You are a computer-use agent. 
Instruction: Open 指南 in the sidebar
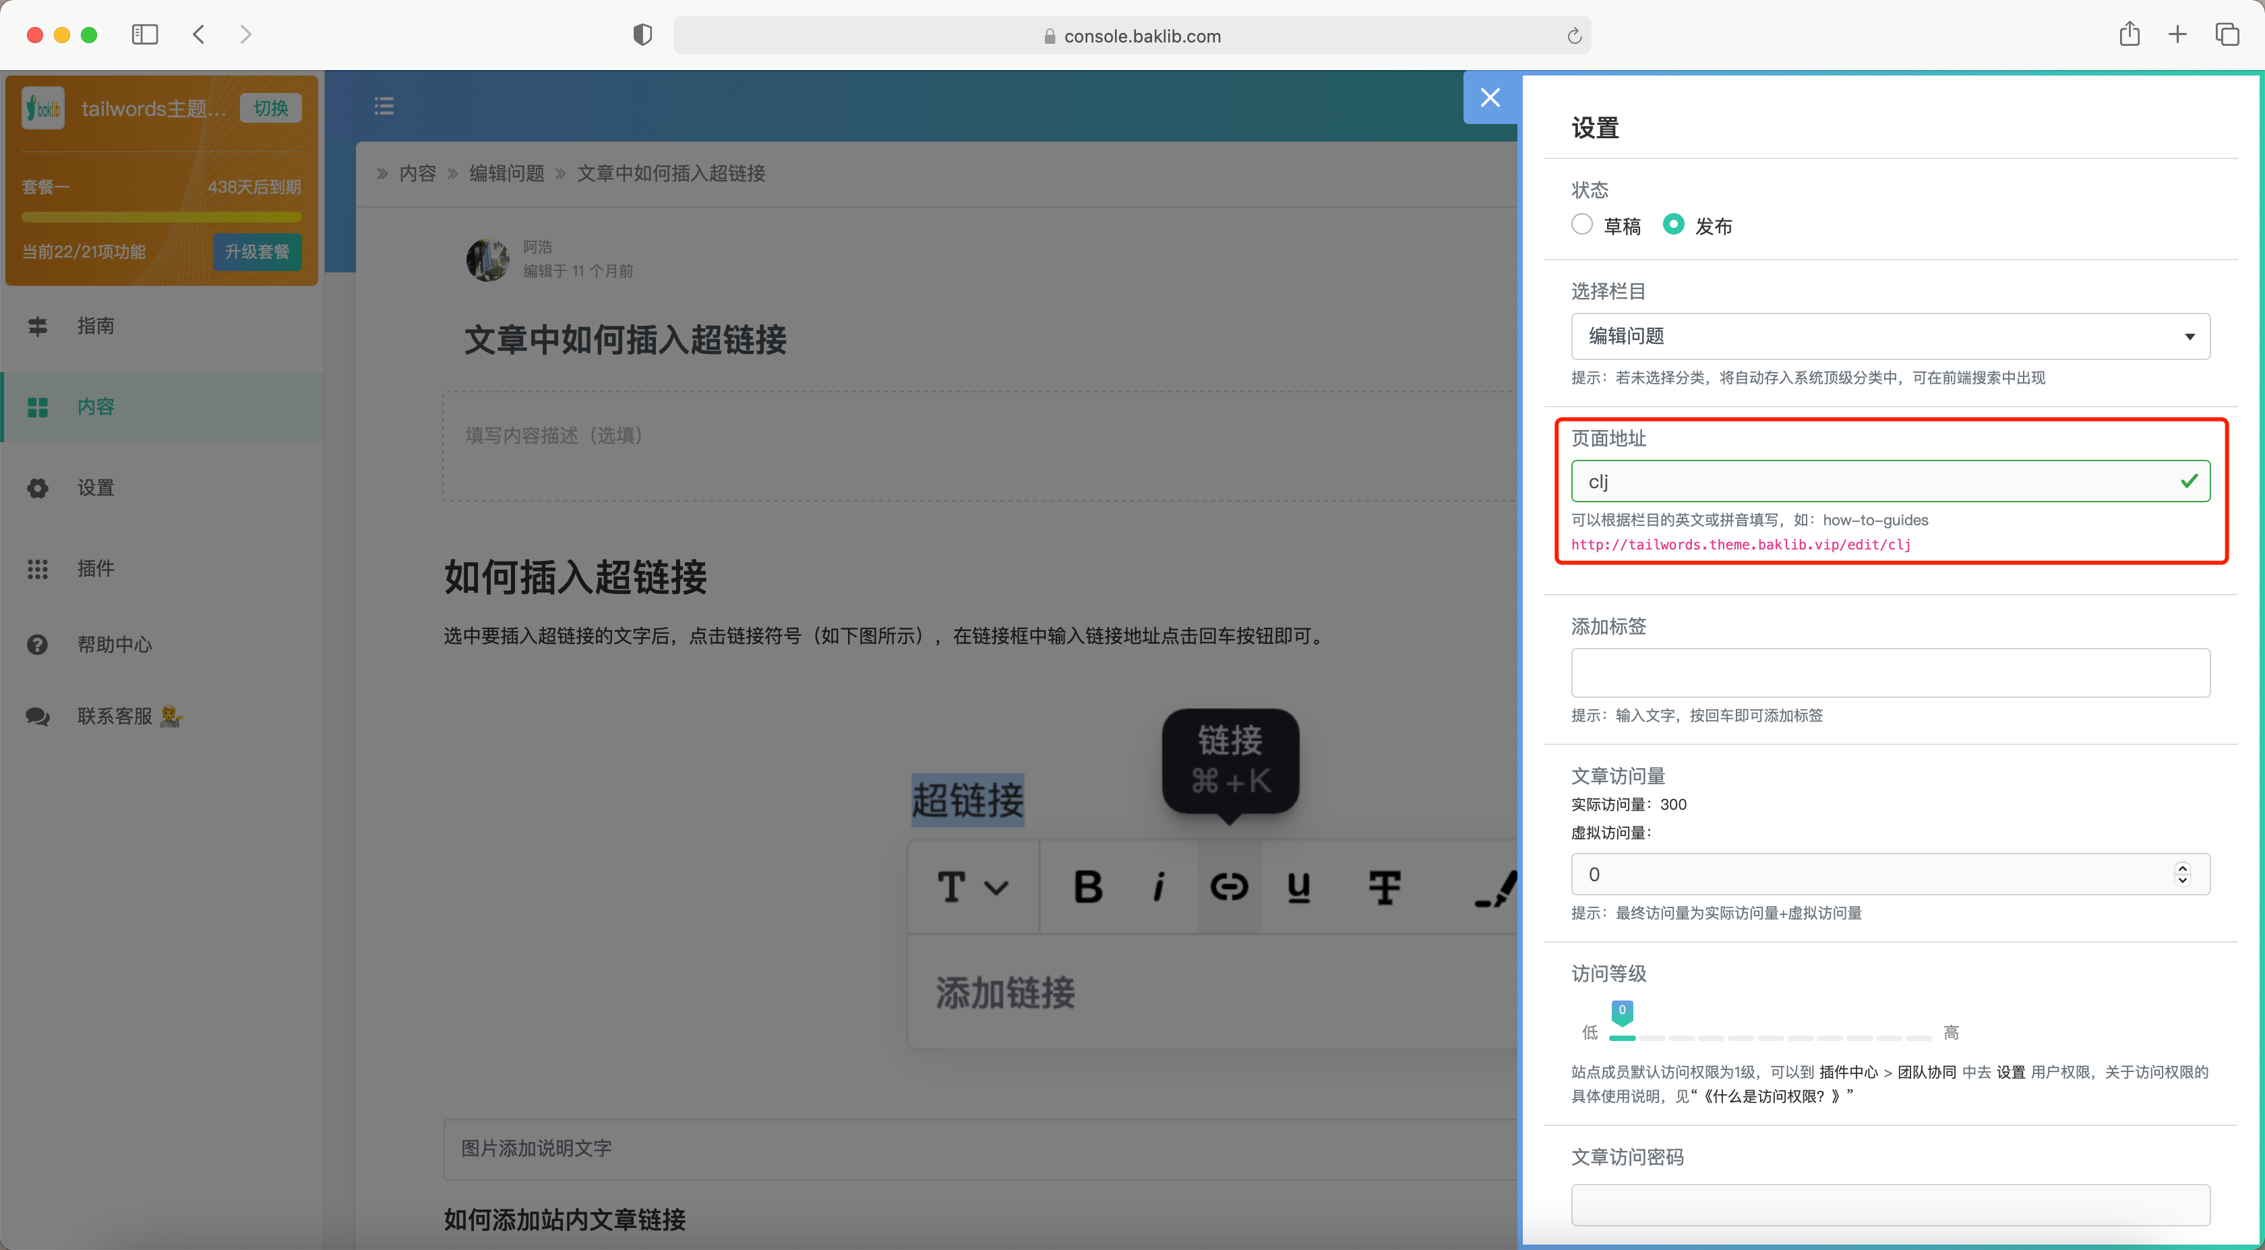click(x=162, y=326)
